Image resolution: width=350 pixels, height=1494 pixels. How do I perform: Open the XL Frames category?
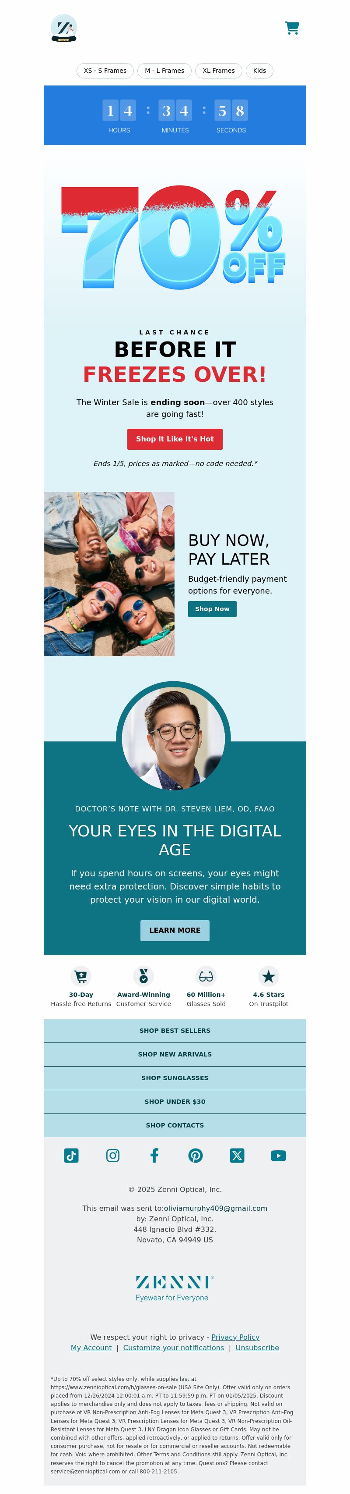coord(219,71)
